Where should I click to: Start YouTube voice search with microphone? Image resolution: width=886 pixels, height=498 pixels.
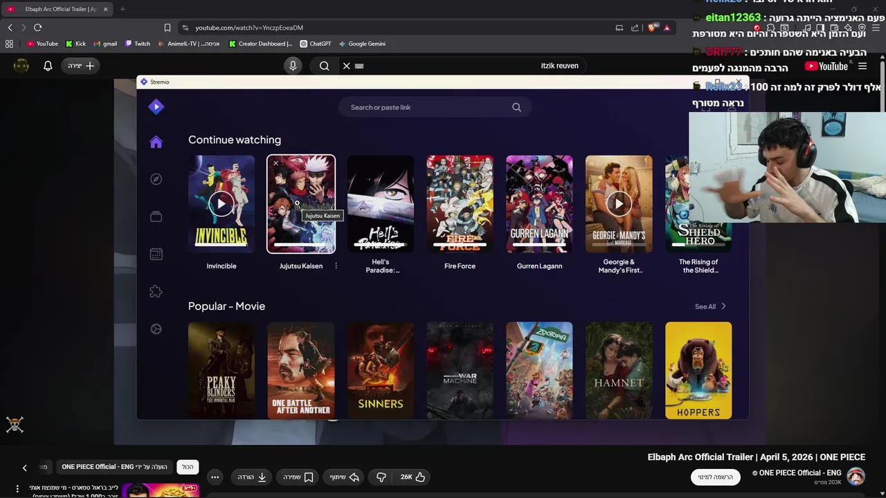(293, 66)
